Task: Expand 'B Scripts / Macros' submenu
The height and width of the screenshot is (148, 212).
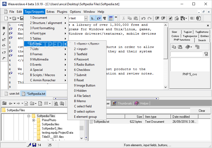Action: pyautogui.click(x=46, y=75)
